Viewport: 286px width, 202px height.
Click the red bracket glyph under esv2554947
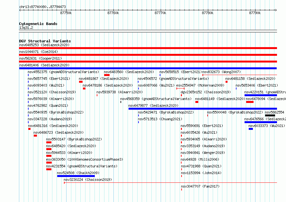click(180, 88)
